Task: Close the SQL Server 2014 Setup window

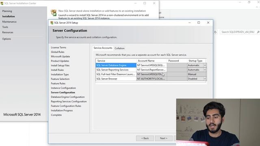Action: click(208, 23)
